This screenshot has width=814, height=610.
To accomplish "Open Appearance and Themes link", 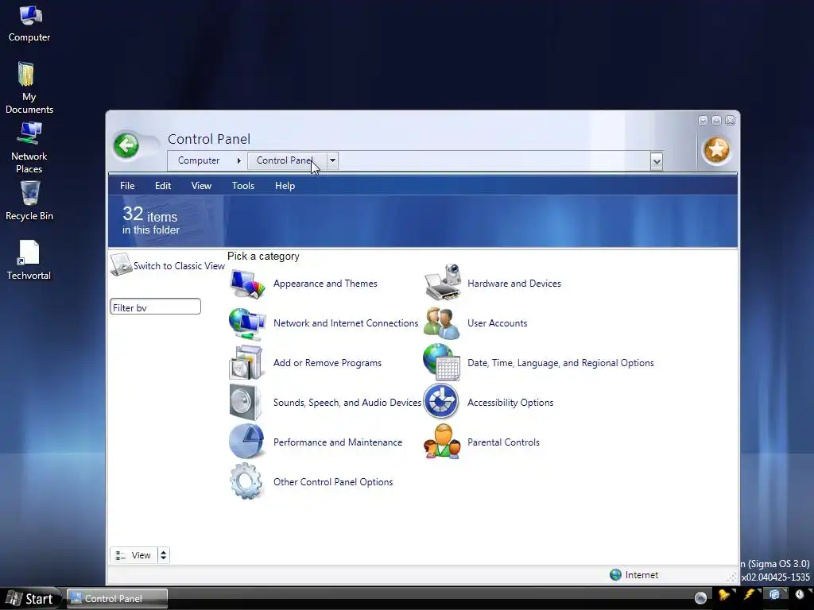I will [325, 284].
